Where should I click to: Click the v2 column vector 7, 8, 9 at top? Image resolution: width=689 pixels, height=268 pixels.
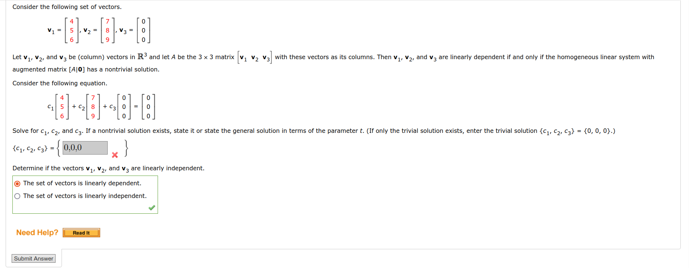point(107,30)
